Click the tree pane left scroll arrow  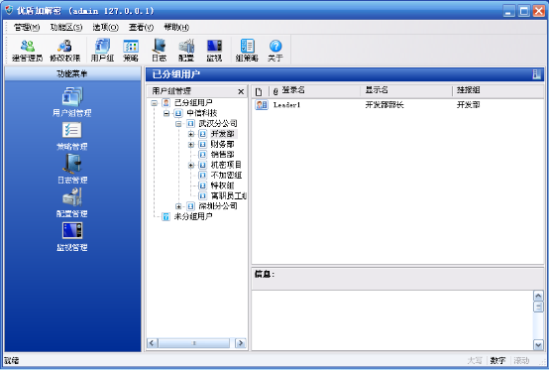(152, 343)
